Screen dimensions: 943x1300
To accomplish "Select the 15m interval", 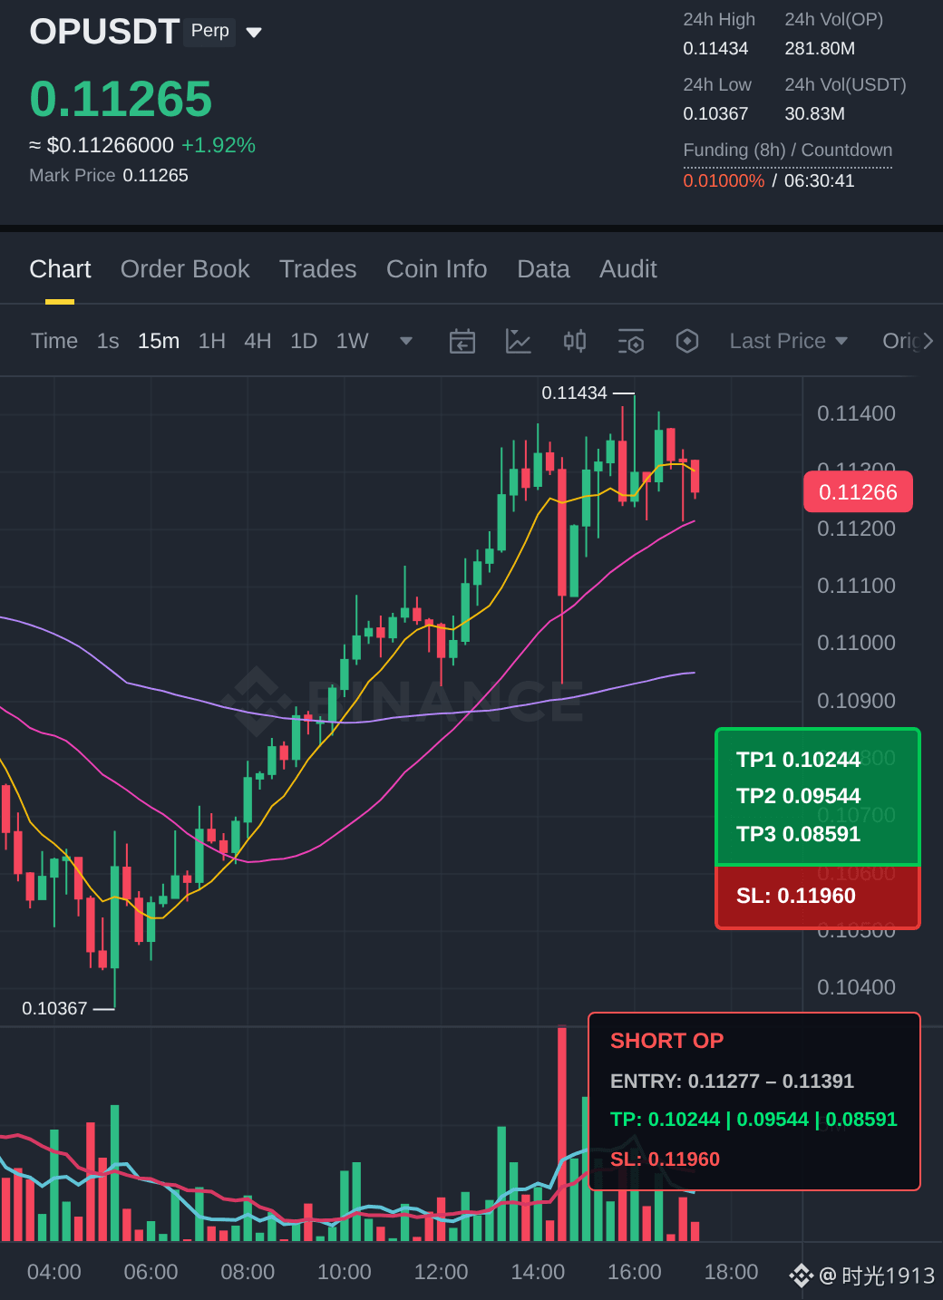I will [159, 341].
